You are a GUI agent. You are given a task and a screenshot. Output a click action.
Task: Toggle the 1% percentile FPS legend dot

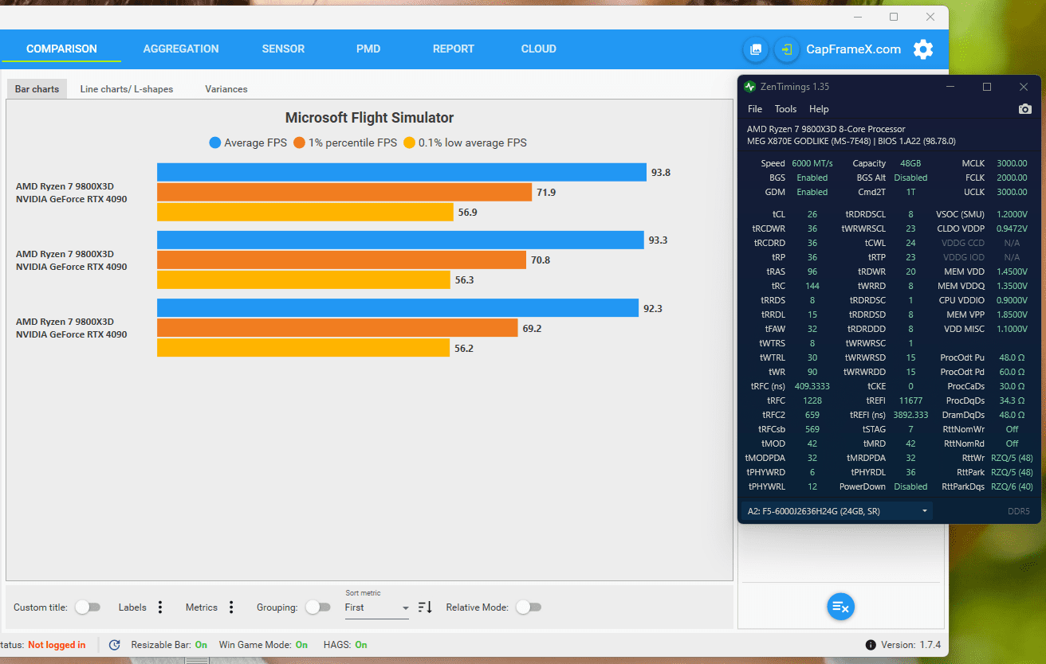[299, 143]
